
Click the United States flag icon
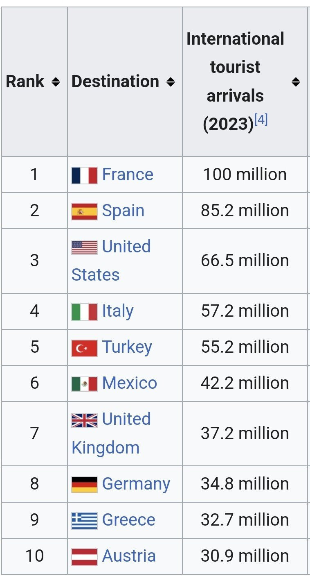[84, 247]
